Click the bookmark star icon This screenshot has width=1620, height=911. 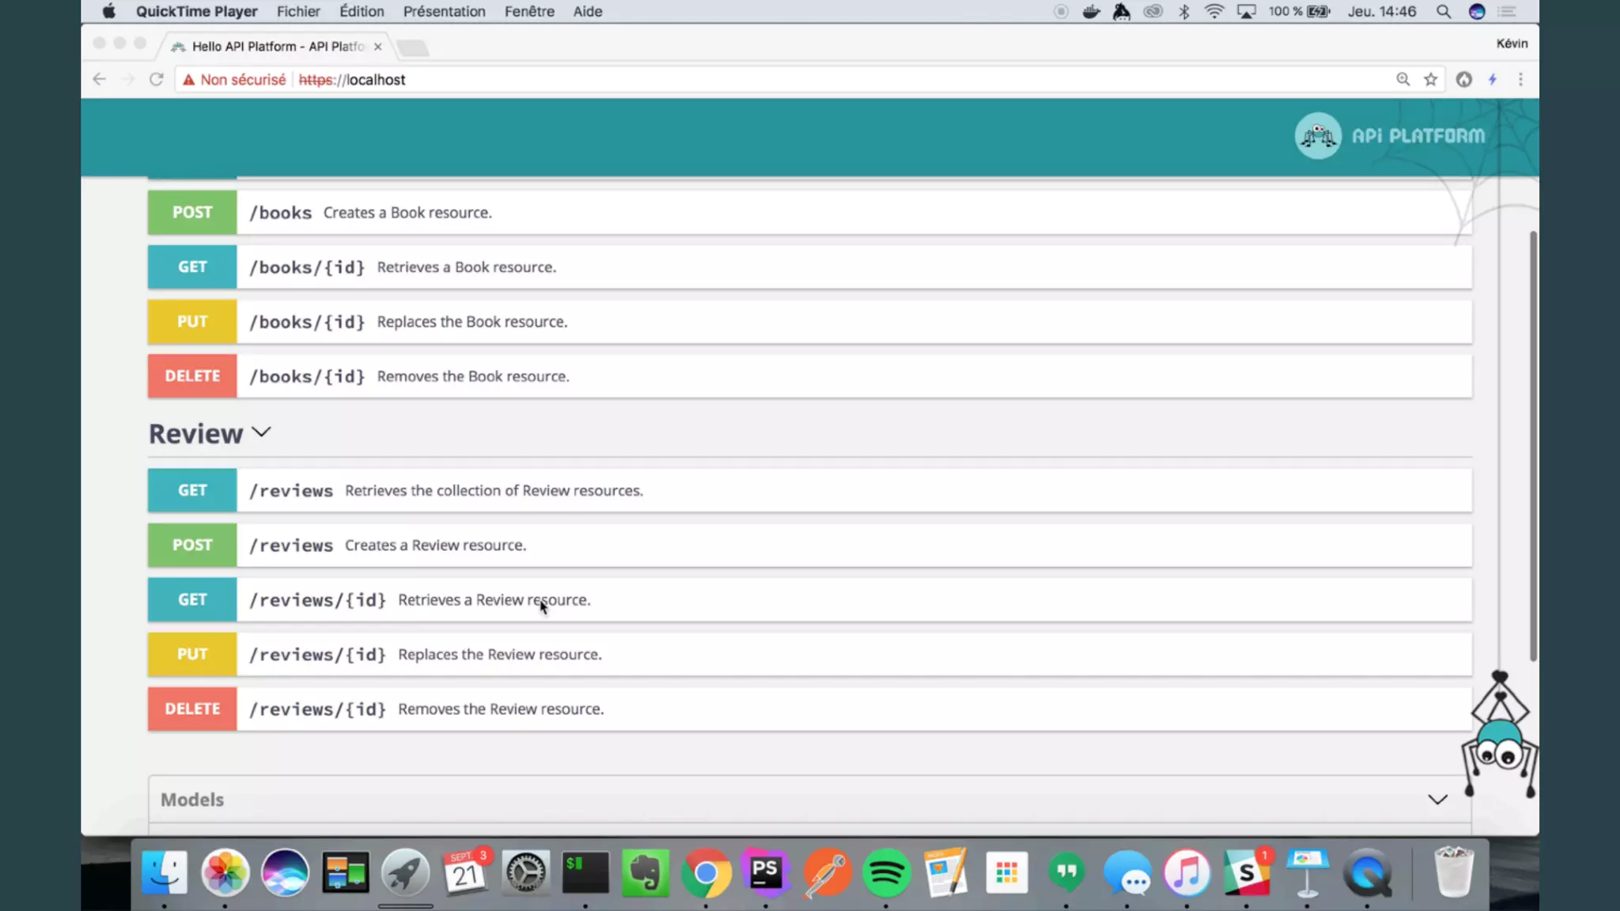(x=1430, y=79)
